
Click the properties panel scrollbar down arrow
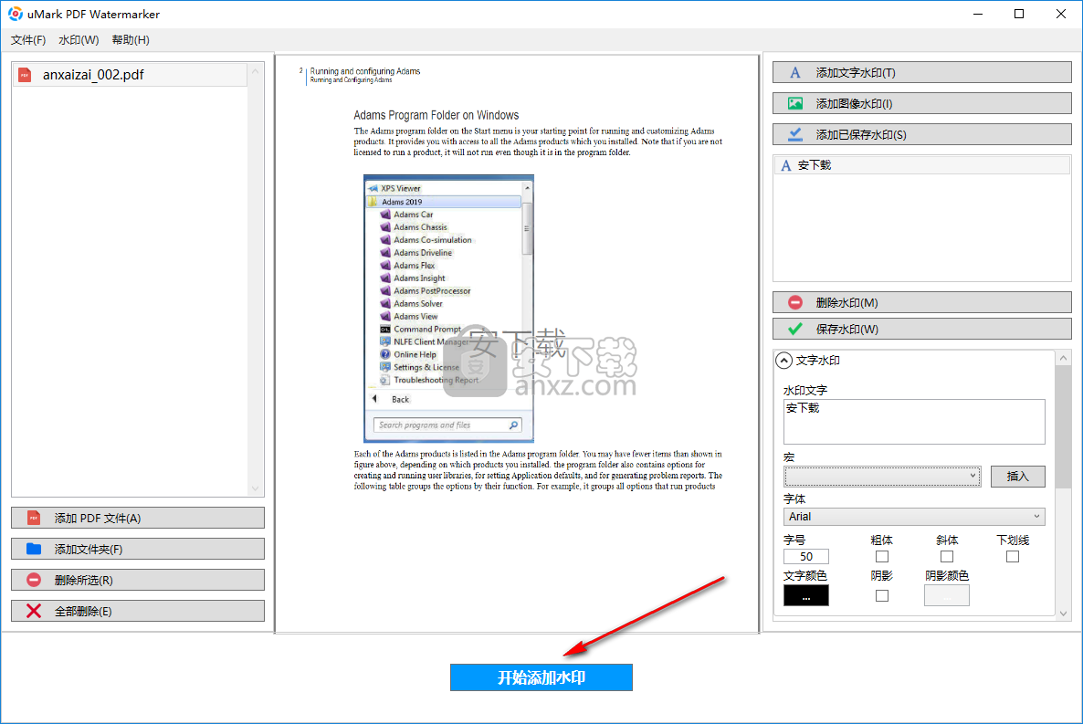click(1063, 614)
